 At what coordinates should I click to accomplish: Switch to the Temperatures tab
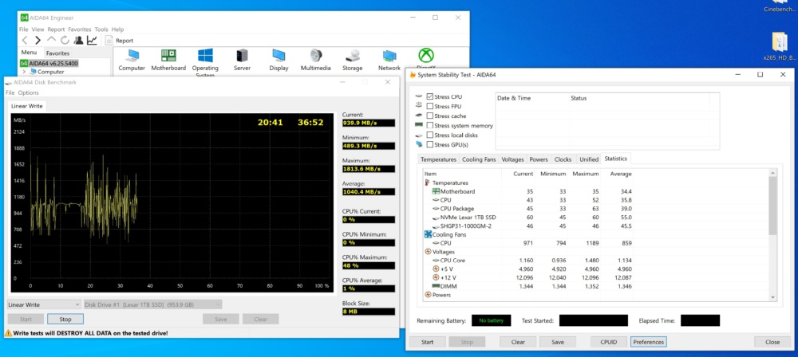coord(438,159)
